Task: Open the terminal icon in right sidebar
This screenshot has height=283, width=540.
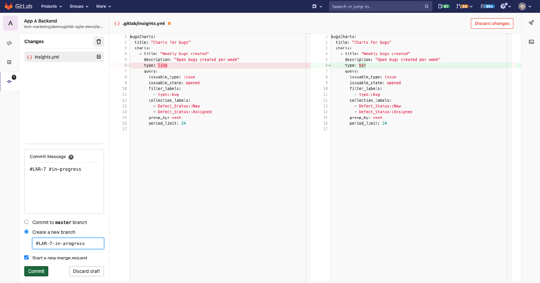Action: [x=531, y=42]
